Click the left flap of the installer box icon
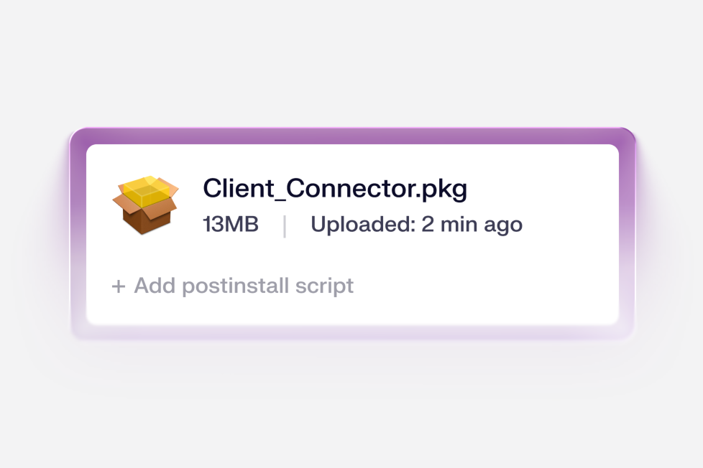703x468 pixels. (119, 201)
